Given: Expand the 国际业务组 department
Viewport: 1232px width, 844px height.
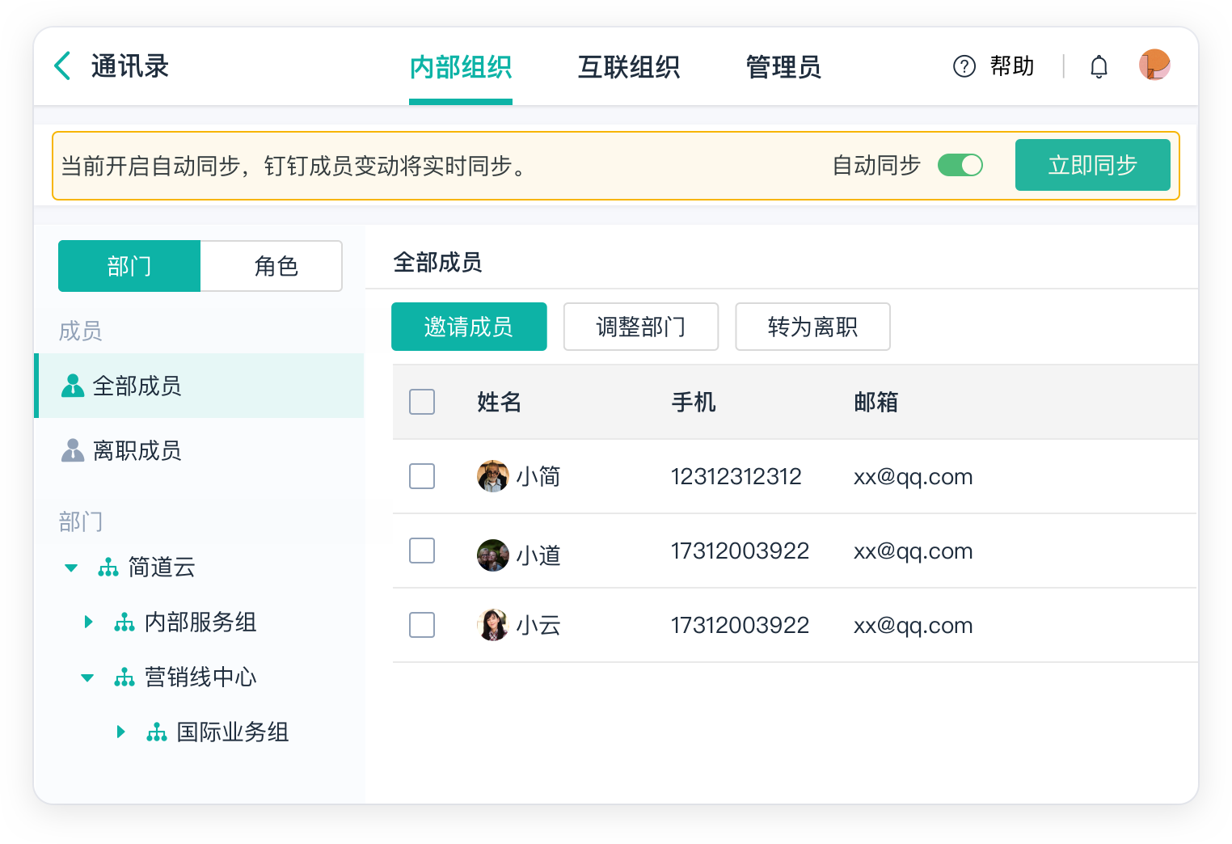Looking at the screenshot, I should click(x=121, y=732).
